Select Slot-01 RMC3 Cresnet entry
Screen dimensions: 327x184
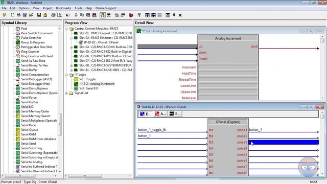pyautogui.click(x=106, y=33)
